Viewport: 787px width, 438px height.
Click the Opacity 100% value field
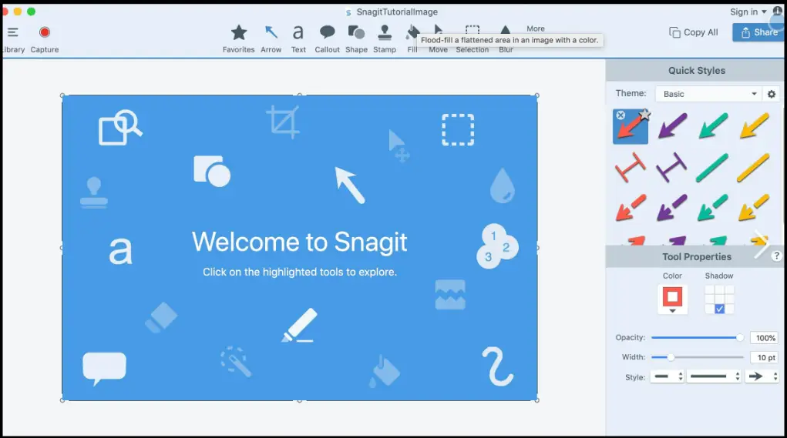point(764,338)
